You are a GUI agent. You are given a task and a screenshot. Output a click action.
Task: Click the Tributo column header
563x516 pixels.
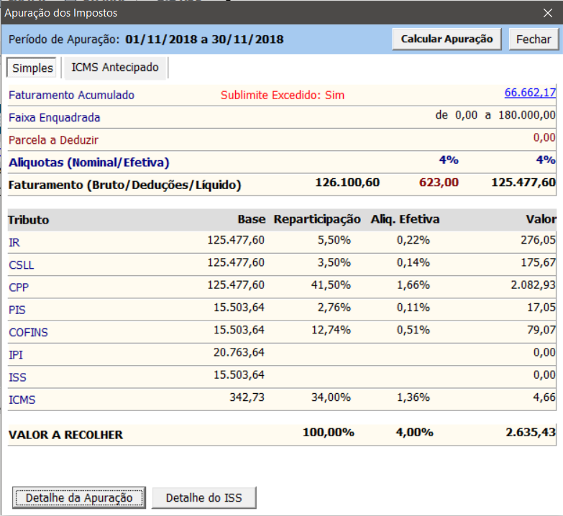pyautogui.click(x=29, y=220)
